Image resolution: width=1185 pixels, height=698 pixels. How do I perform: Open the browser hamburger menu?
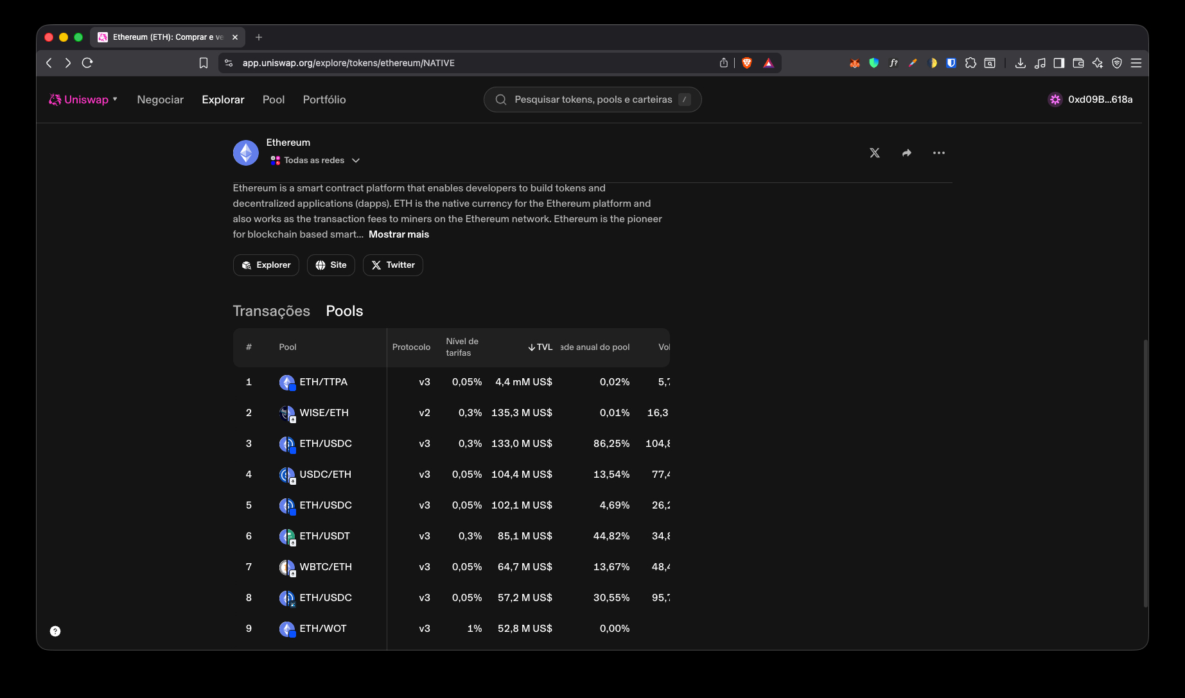point(1136,63)
